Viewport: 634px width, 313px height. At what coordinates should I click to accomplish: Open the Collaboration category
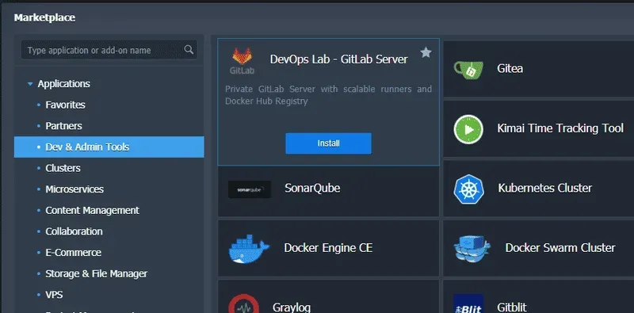point(74,231)
